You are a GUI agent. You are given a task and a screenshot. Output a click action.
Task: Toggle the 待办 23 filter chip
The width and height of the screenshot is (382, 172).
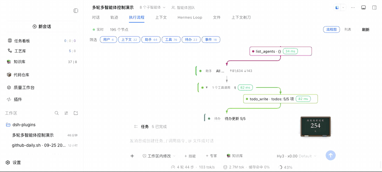tap(191, 40)
